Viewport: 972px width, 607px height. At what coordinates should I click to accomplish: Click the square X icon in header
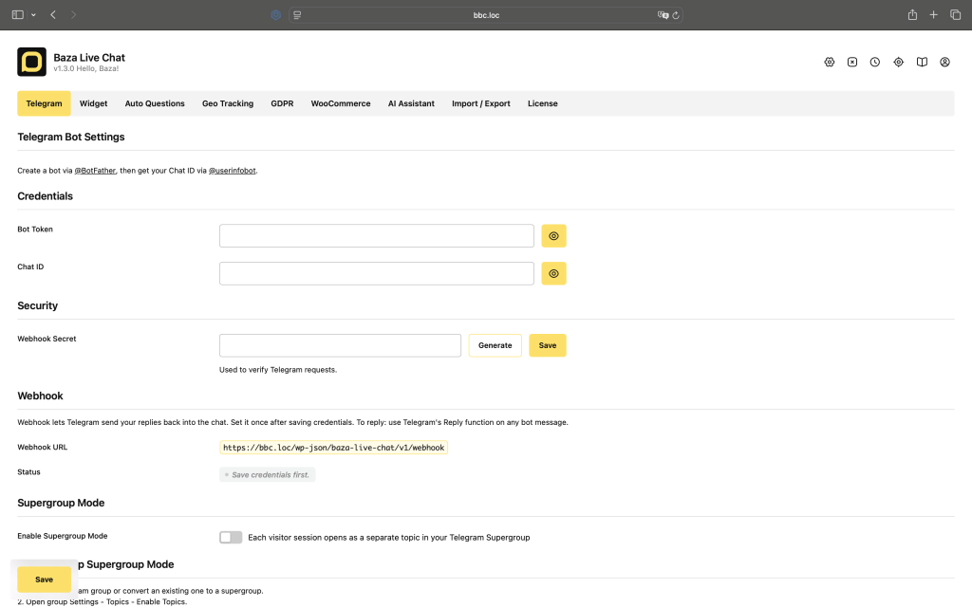tap(852, 62)
